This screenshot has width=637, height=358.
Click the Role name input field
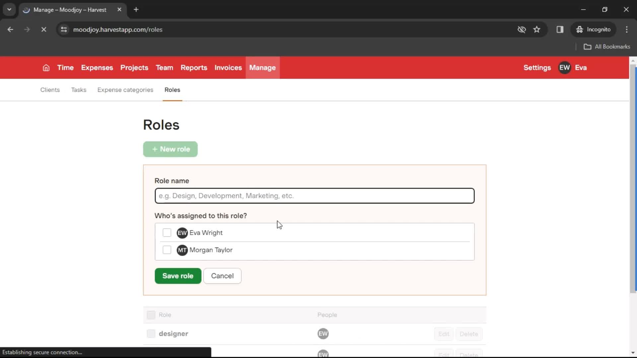click(x=315, y=195)
